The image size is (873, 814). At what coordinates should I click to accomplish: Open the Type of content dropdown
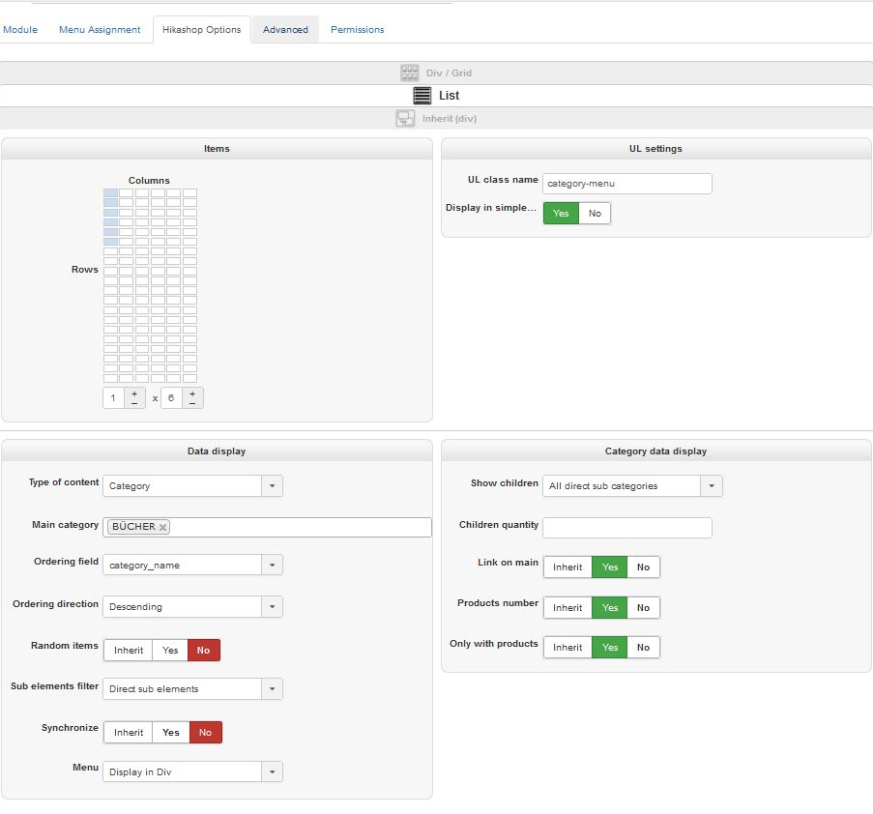click(192, 485)
